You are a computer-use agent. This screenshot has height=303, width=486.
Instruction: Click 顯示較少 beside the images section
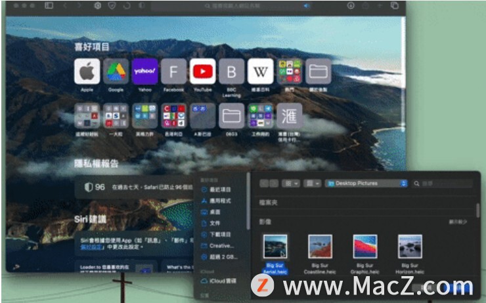458,222
